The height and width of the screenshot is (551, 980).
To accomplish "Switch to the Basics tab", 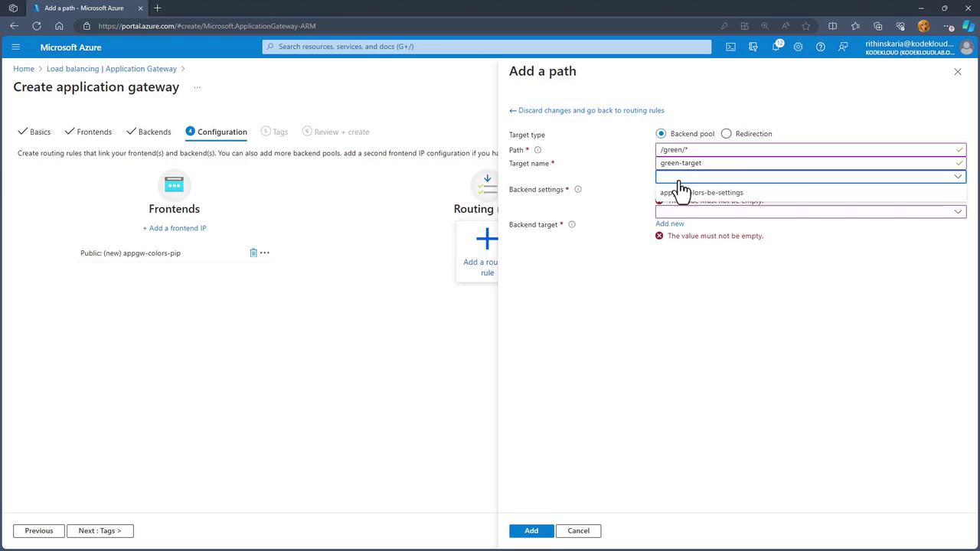I will tap(34, 132).
